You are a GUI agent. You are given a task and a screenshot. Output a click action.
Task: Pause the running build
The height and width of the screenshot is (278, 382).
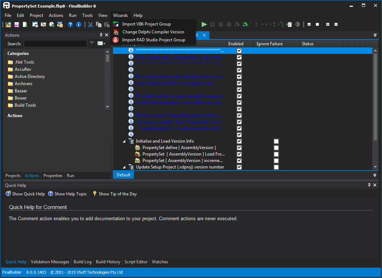coord(212,24)
